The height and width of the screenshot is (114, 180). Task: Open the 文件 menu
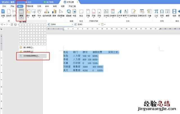tap(4, 6)
